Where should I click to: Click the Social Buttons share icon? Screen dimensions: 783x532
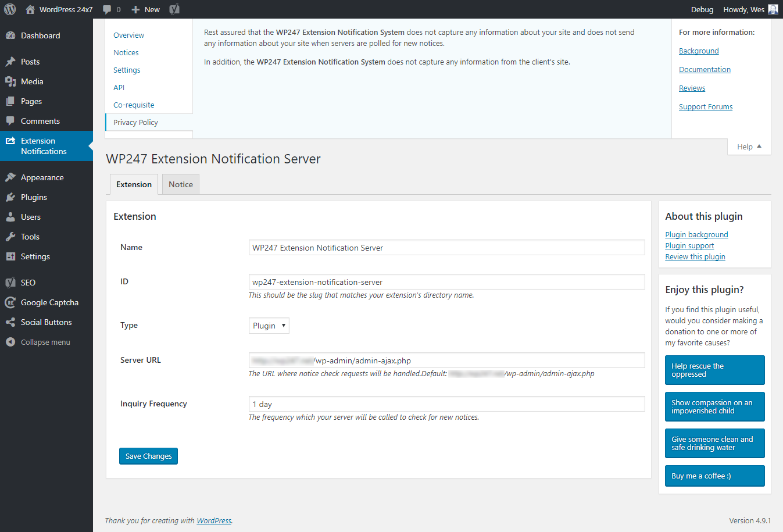tap(10, 322)
